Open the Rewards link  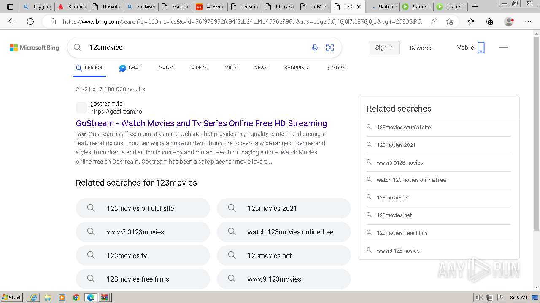point(421,48)
